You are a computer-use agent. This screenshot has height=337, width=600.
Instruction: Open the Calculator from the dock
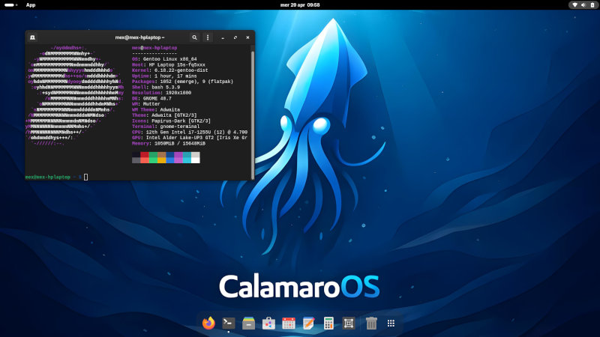(x=328, y=324)
